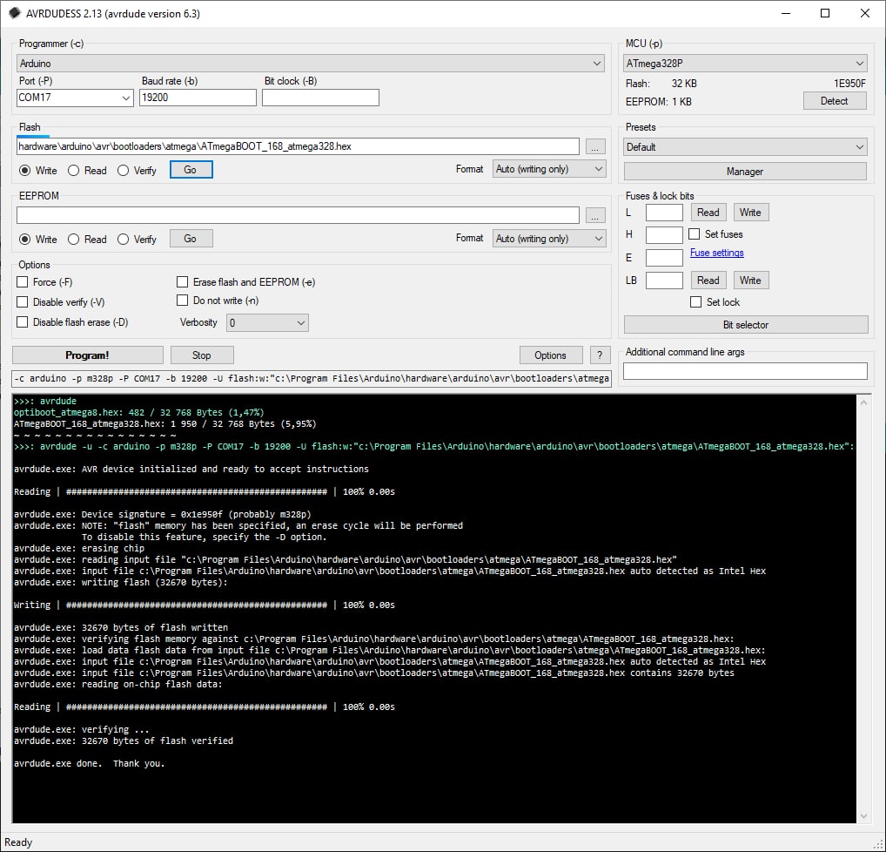Viewport: 886px width, 852px height.
Task: Open the Presets Default dropdown
Action: point(745,147)
